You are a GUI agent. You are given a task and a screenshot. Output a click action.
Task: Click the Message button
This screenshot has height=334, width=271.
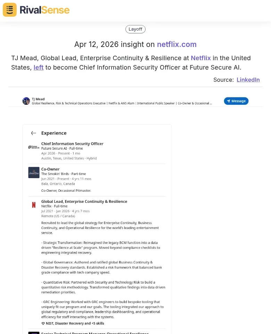(x=236, y=101)
